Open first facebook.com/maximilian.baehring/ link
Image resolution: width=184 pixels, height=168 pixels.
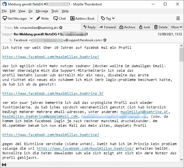click(51, 57)
